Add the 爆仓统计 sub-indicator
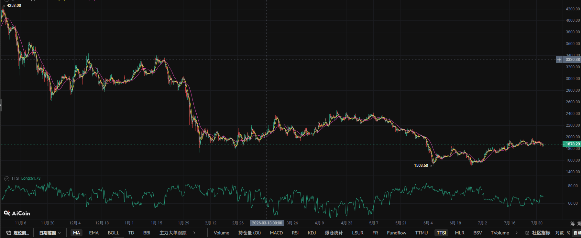Screen dimensions: 581x238 [334, 233]
